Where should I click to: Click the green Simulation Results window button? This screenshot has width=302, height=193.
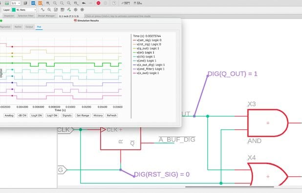point(1,21)
